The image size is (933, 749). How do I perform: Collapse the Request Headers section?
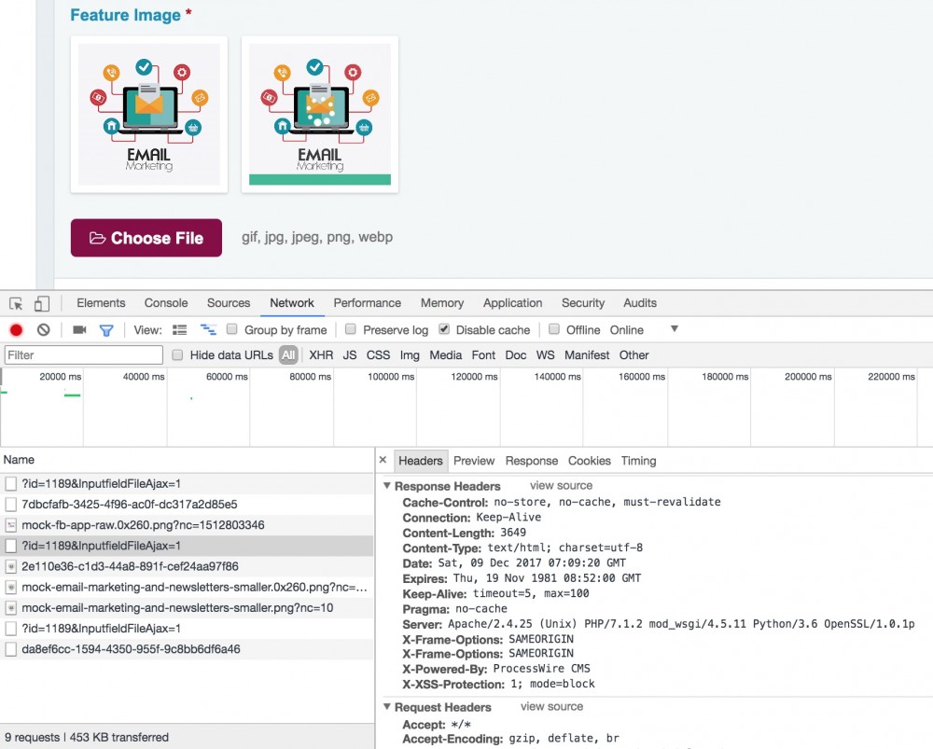388,707
